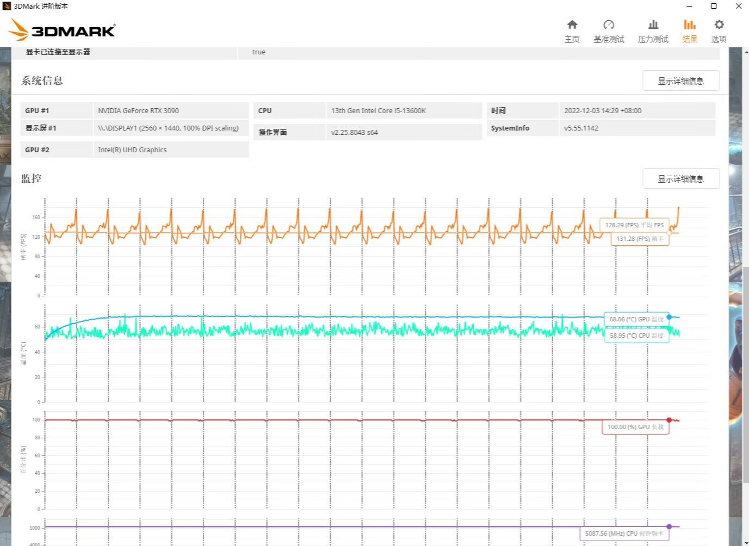The height and width of the screenshot is (546, 749).
Task: Select the 结果 tab label
Action: (x=690, y=39)
